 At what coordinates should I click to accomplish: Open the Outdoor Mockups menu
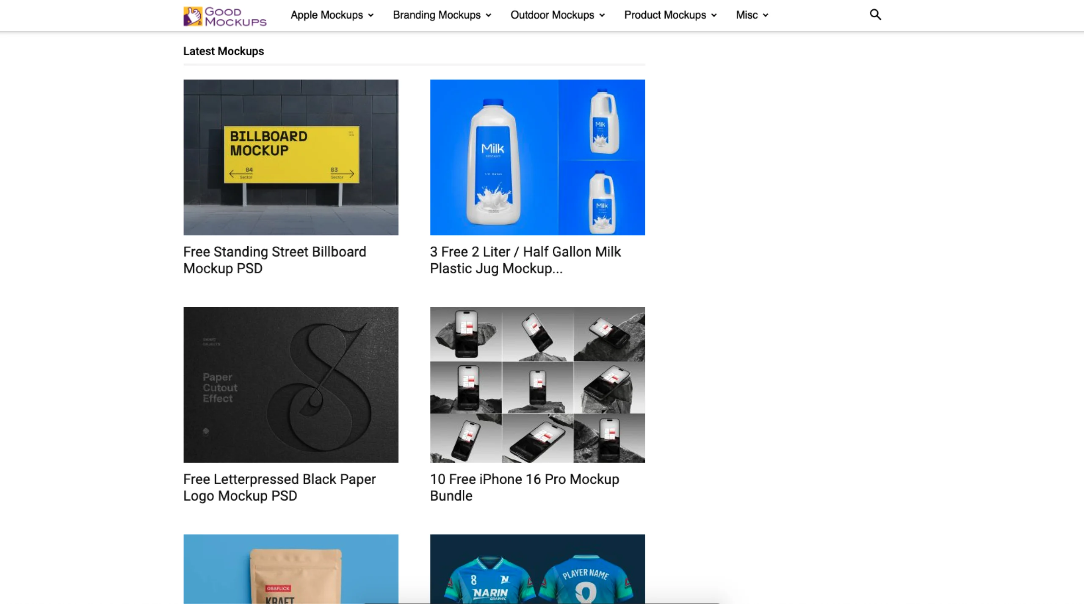(558, 15)
